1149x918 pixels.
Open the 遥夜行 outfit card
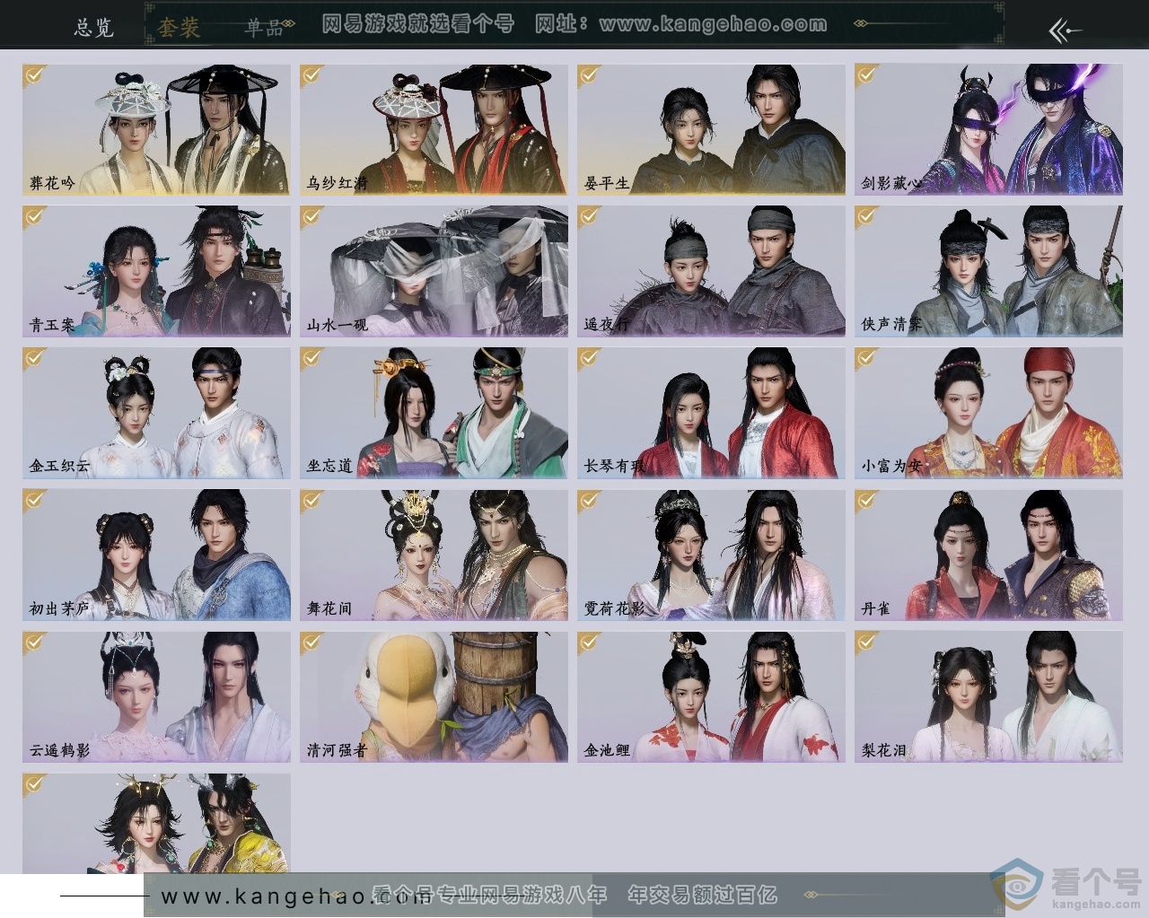coord(711,272)
